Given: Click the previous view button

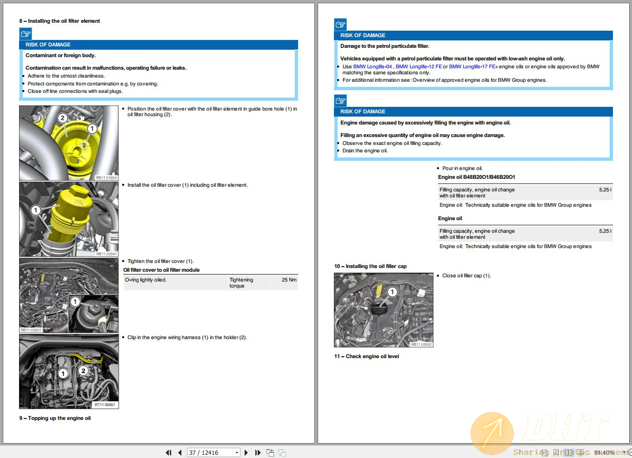Looking at the screenshot, I should point(270,452).
